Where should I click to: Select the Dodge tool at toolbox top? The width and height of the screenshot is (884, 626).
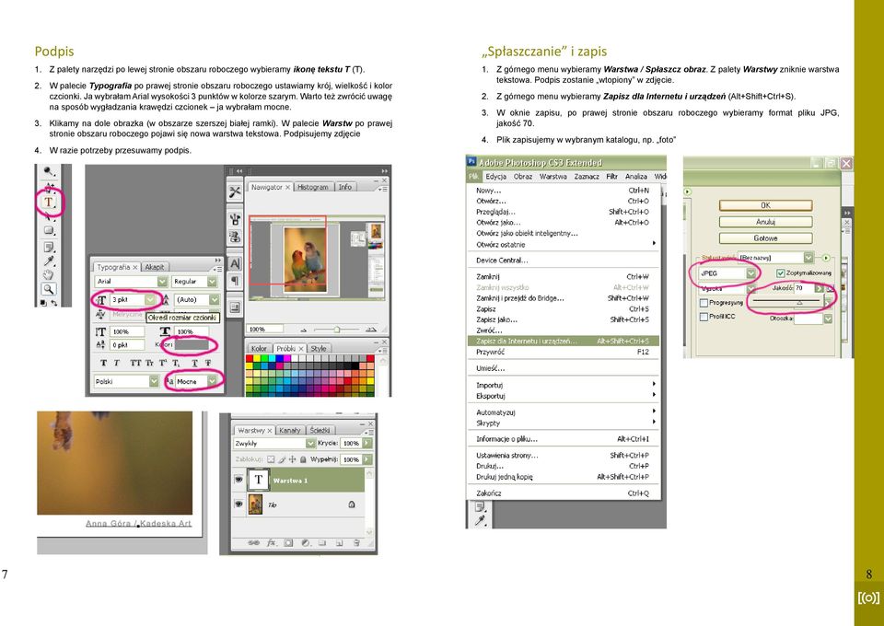click(49, 171)
